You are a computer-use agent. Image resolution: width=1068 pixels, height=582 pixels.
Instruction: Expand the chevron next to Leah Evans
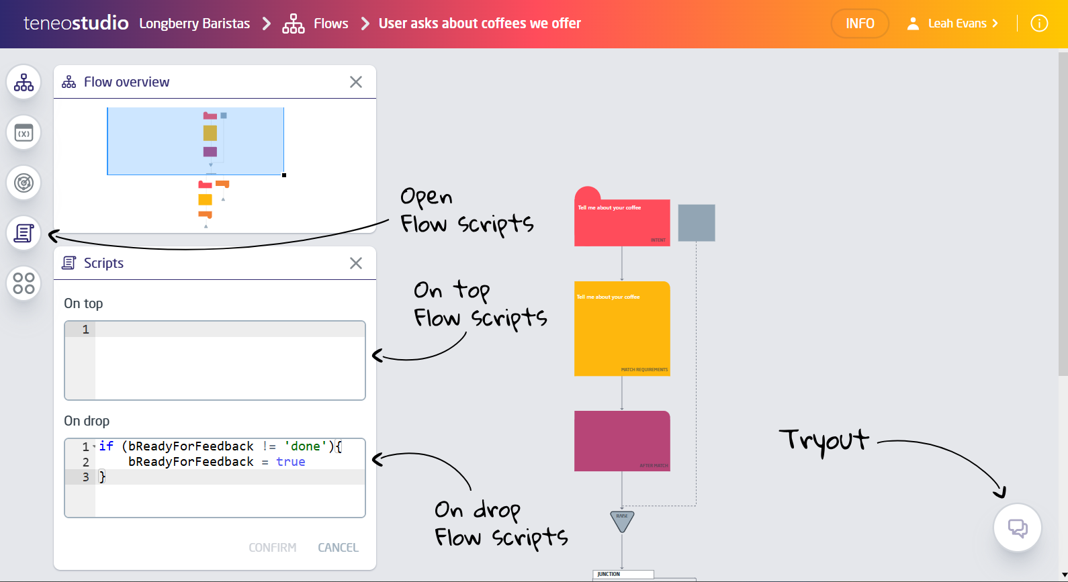995,23
